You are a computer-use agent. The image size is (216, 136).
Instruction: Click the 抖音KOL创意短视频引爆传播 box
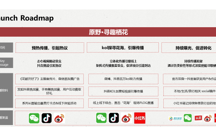123,91
